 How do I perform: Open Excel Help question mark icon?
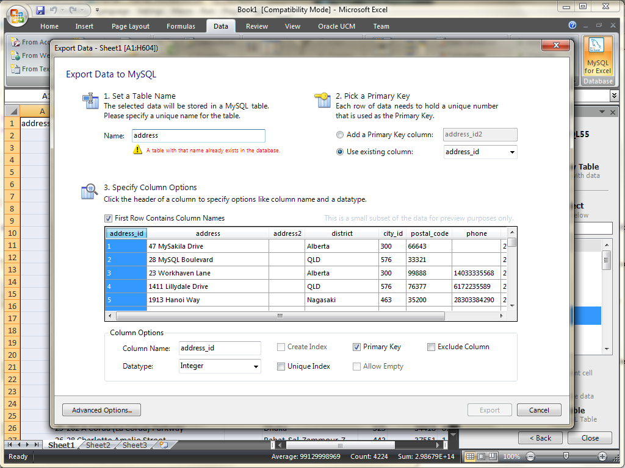tap(572, 26)
